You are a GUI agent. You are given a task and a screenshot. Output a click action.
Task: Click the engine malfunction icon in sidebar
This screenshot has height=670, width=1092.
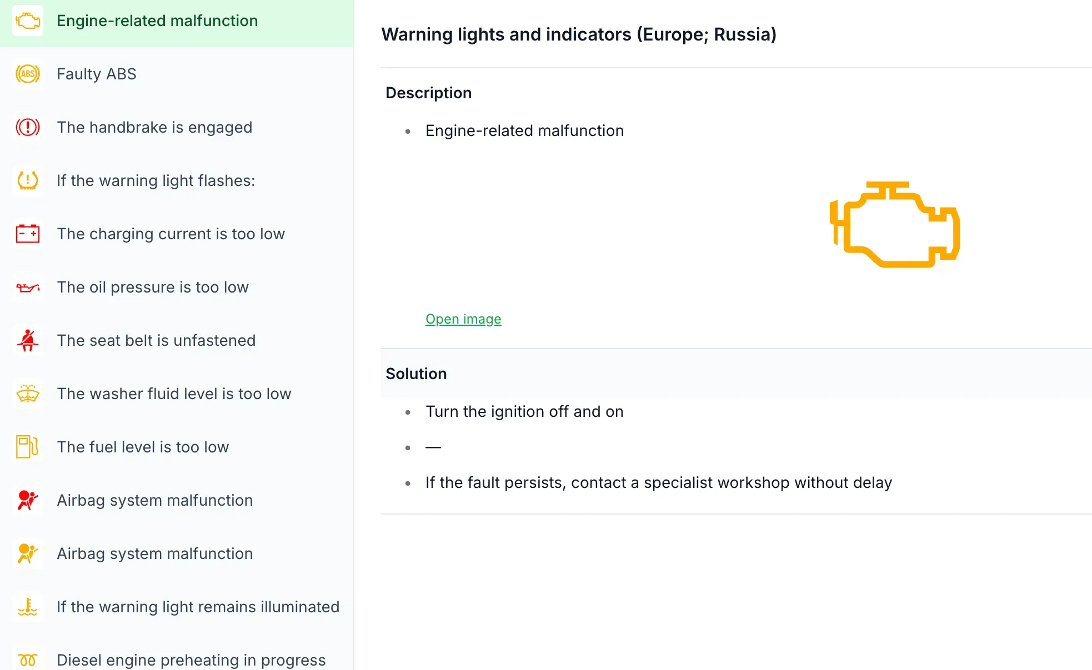pyautogui.click(x=28, y=21)
